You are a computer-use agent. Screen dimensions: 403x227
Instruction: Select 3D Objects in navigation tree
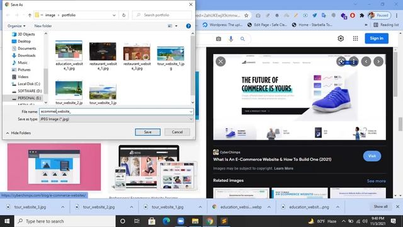click(23, 34)
